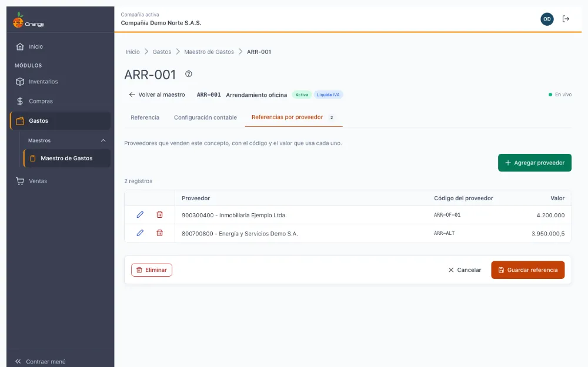Viewport: 588px width, 367px height.
Task: Click the 2 registros count text
Action: point(138,181)
